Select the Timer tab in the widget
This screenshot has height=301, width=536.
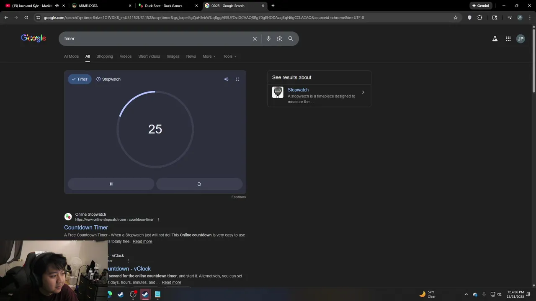[80, 79]
